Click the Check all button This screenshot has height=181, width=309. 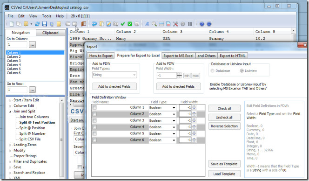pyautogui.click(x=224, y=108)
